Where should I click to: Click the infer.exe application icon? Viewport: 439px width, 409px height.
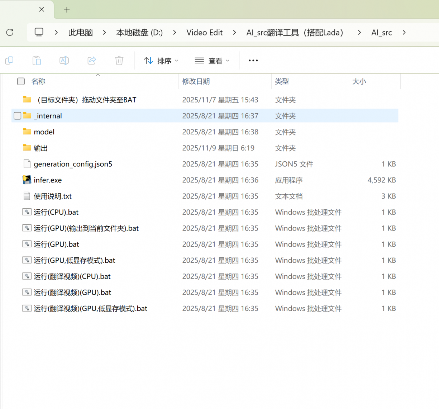point(27,180)
